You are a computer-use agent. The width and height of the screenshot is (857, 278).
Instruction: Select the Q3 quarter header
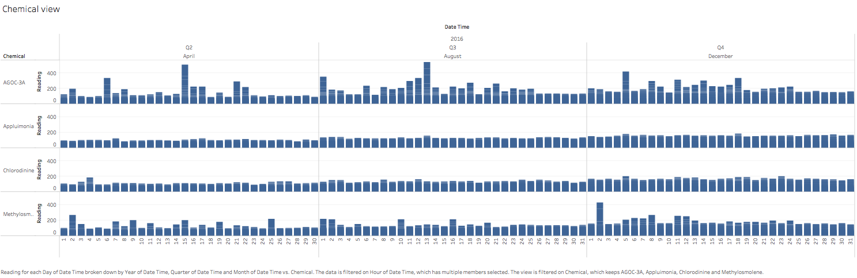tap(452, 48)
